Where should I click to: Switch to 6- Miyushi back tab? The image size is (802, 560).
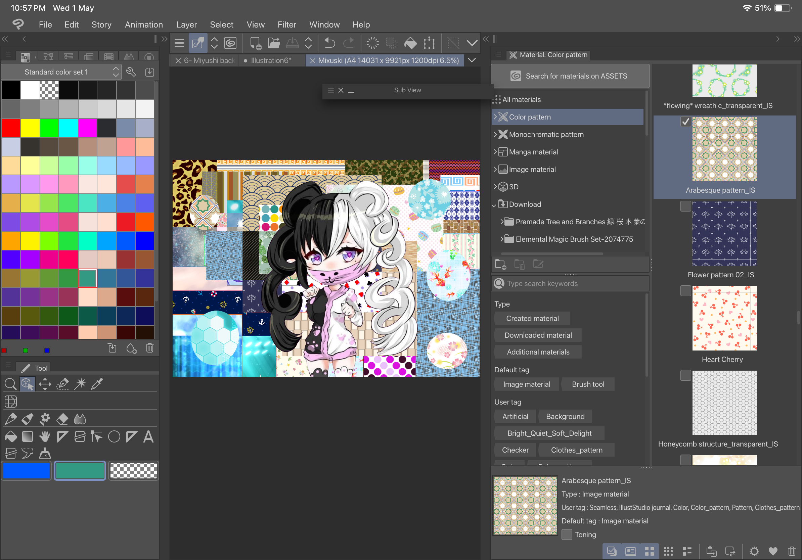click(209, 60)
